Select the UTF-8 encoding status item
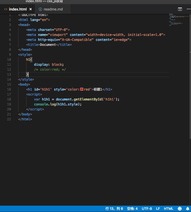 [x=147, y=209]
